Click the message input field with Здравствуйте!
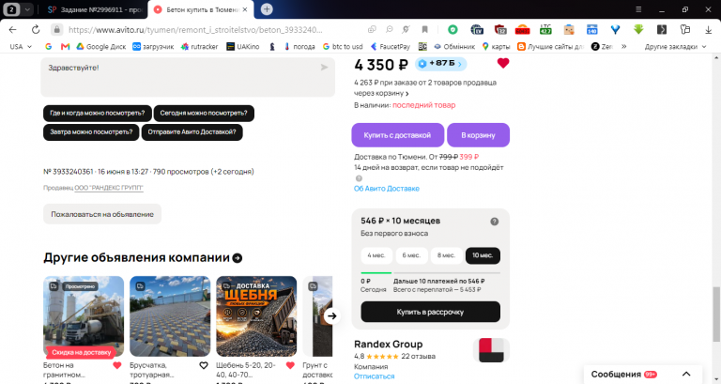Screen dimensions: 721x384 188,77
